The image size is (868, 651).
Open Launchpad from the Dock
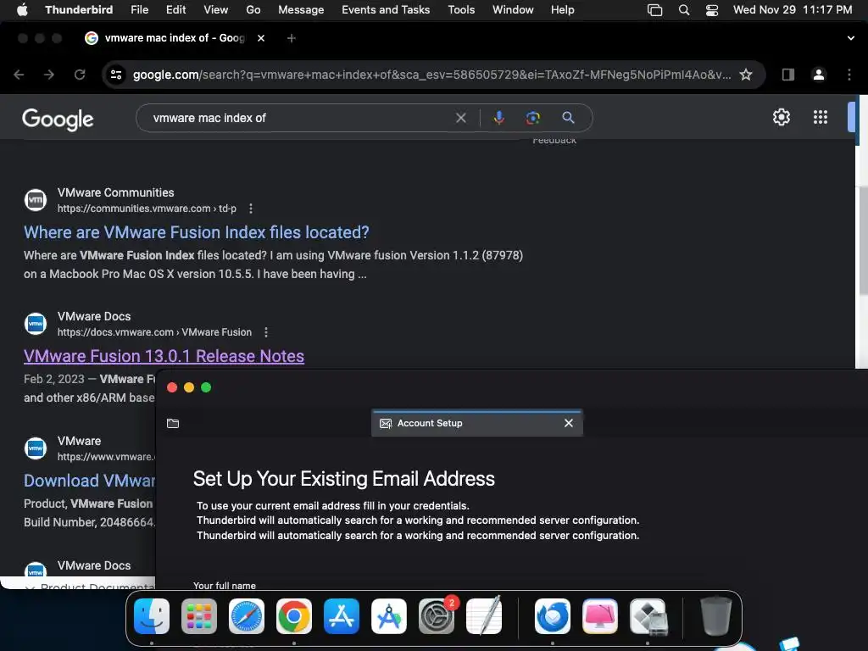point(199,616)
